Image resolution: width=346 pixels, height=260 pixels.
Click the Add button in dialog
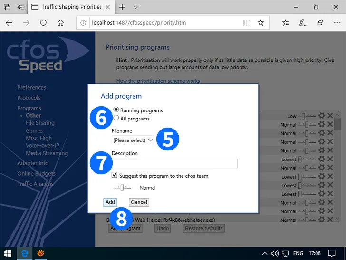(x=110, y=202)
